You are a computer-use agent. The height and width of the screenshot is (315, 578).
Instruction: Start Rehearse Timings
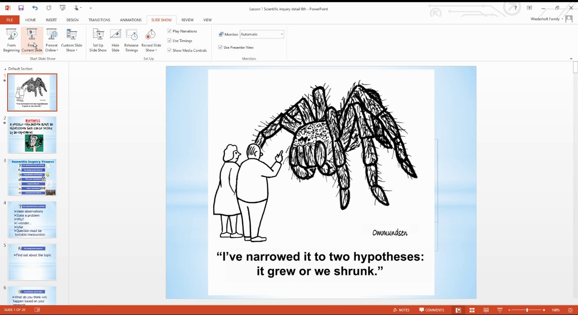point(131,41)
